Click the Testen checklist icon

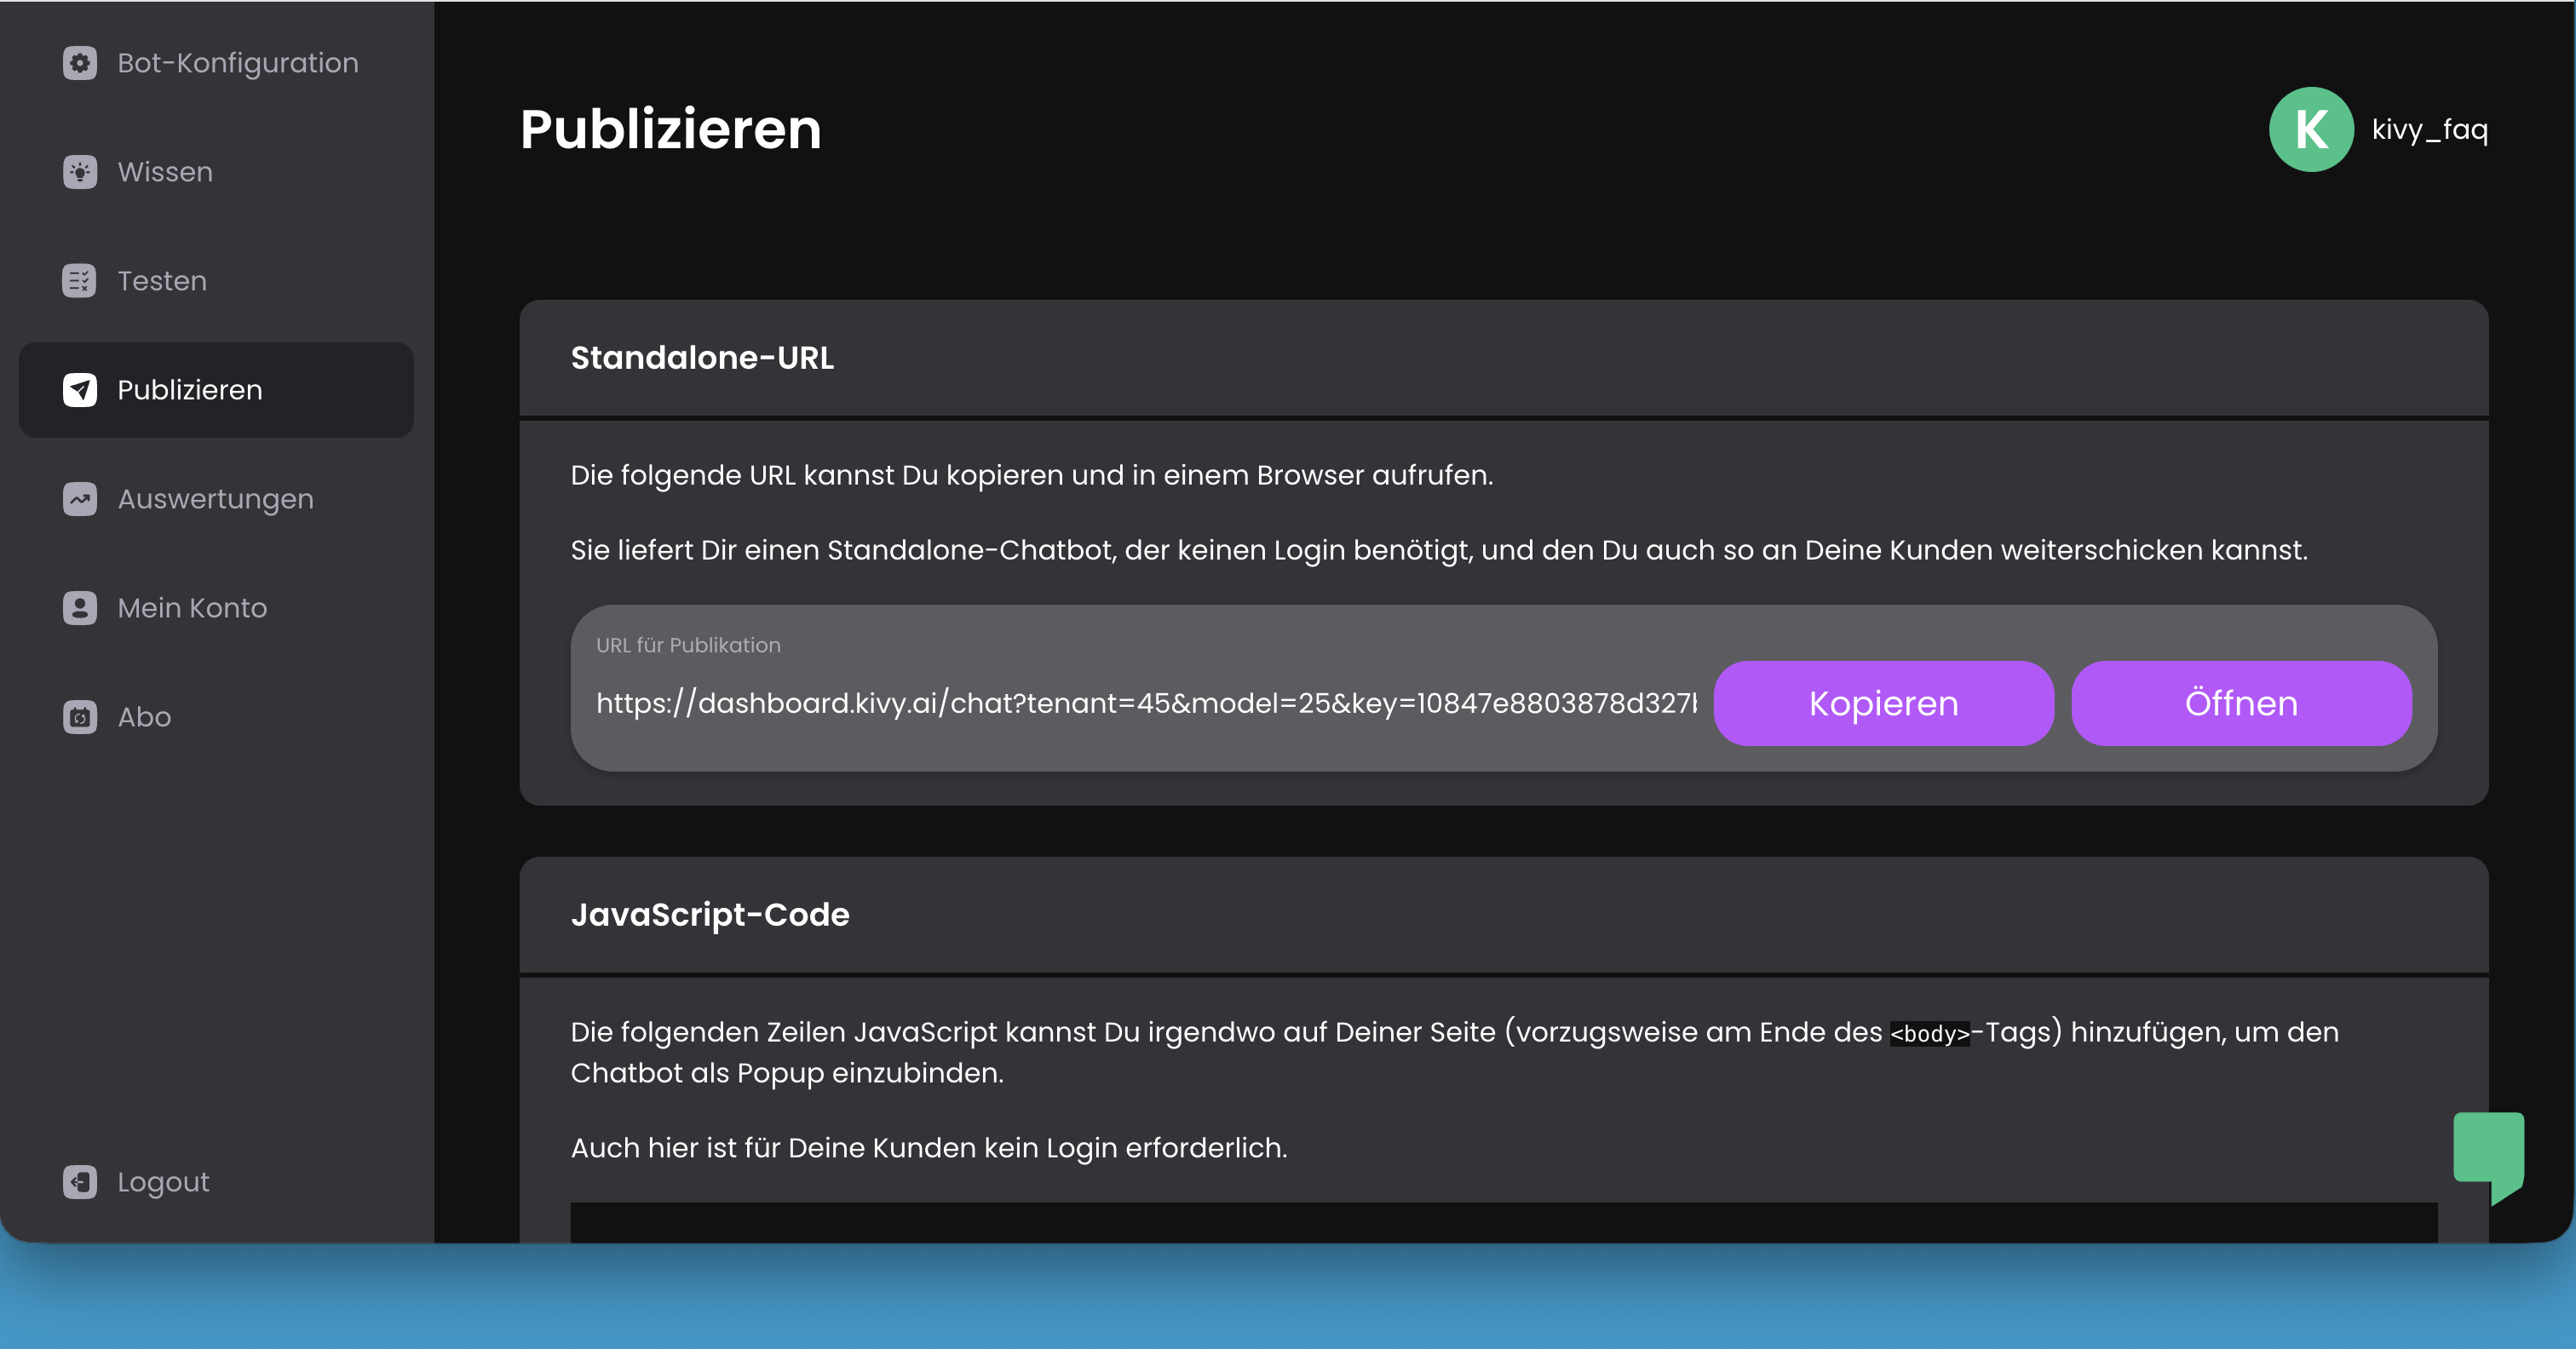79,281
